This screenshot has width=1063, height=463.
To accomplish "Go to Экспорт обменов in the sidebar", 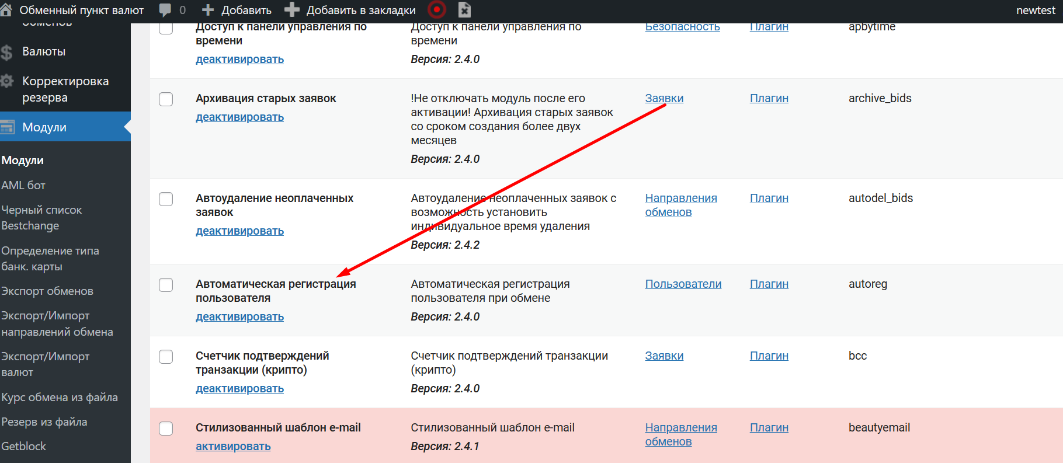I will coord(47,291).
